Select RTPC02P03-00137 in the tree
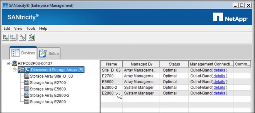The width and height of the screenshot is (255, 113). coord(35,63)
